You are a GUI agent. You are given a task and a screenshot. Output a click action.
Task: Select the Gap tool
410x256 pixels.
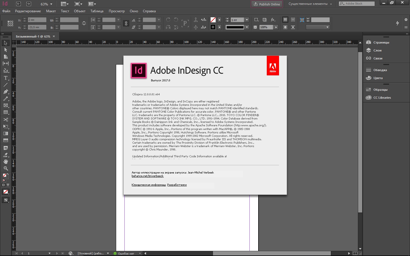click(x=5, y=63)
